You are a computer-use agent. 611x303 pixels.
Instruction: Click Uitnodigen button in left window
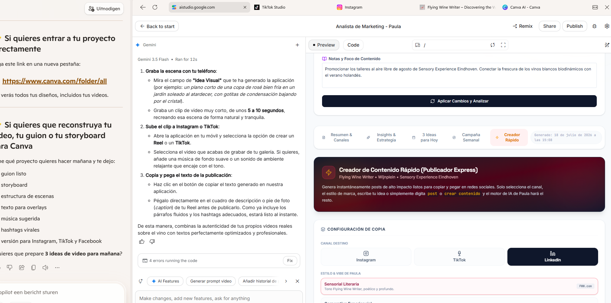tap(104, 9)
